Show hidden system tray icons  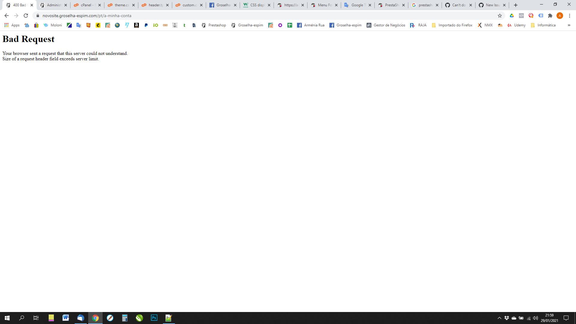click(499, 318)
